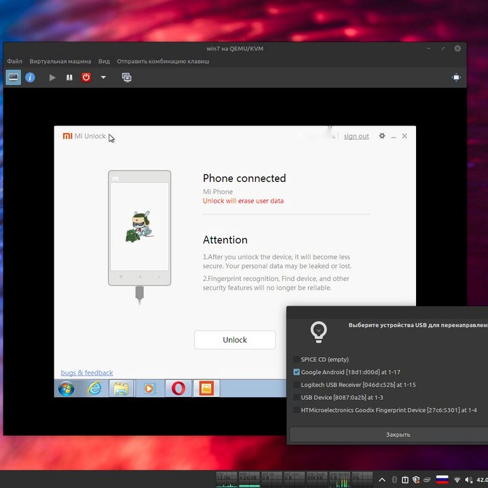
Task: Switch VM viewer to fullscreen mode
Action: point(456,77)
